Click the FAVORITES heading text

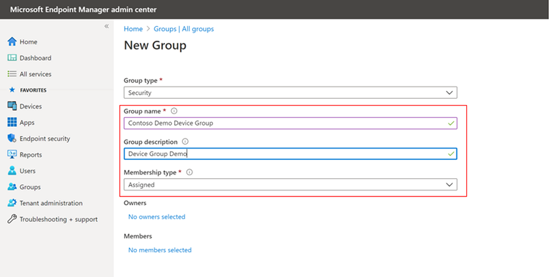pyautogui.click(x=34, y=90)
